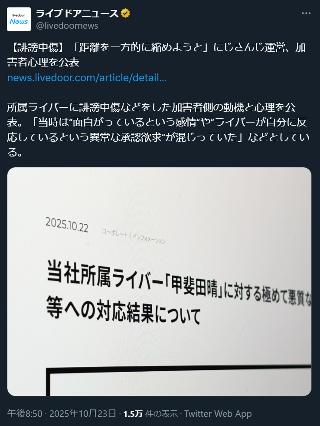Open the livedoor News profile avatar
Image resolution: width=320 pixels, height=426 pixels.
coord(19,19)
